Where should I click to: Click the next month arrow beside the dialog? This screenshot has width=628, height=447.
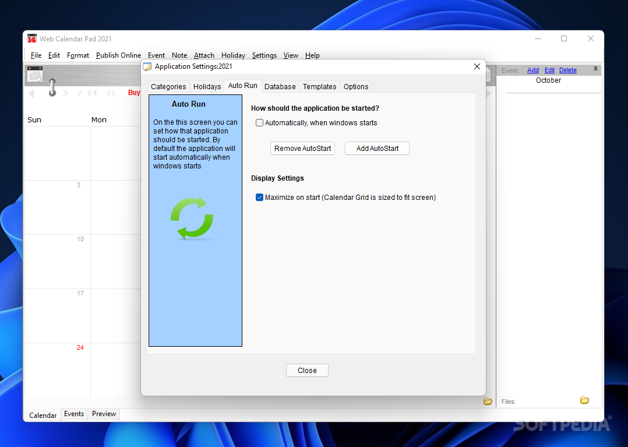(489, 94)
